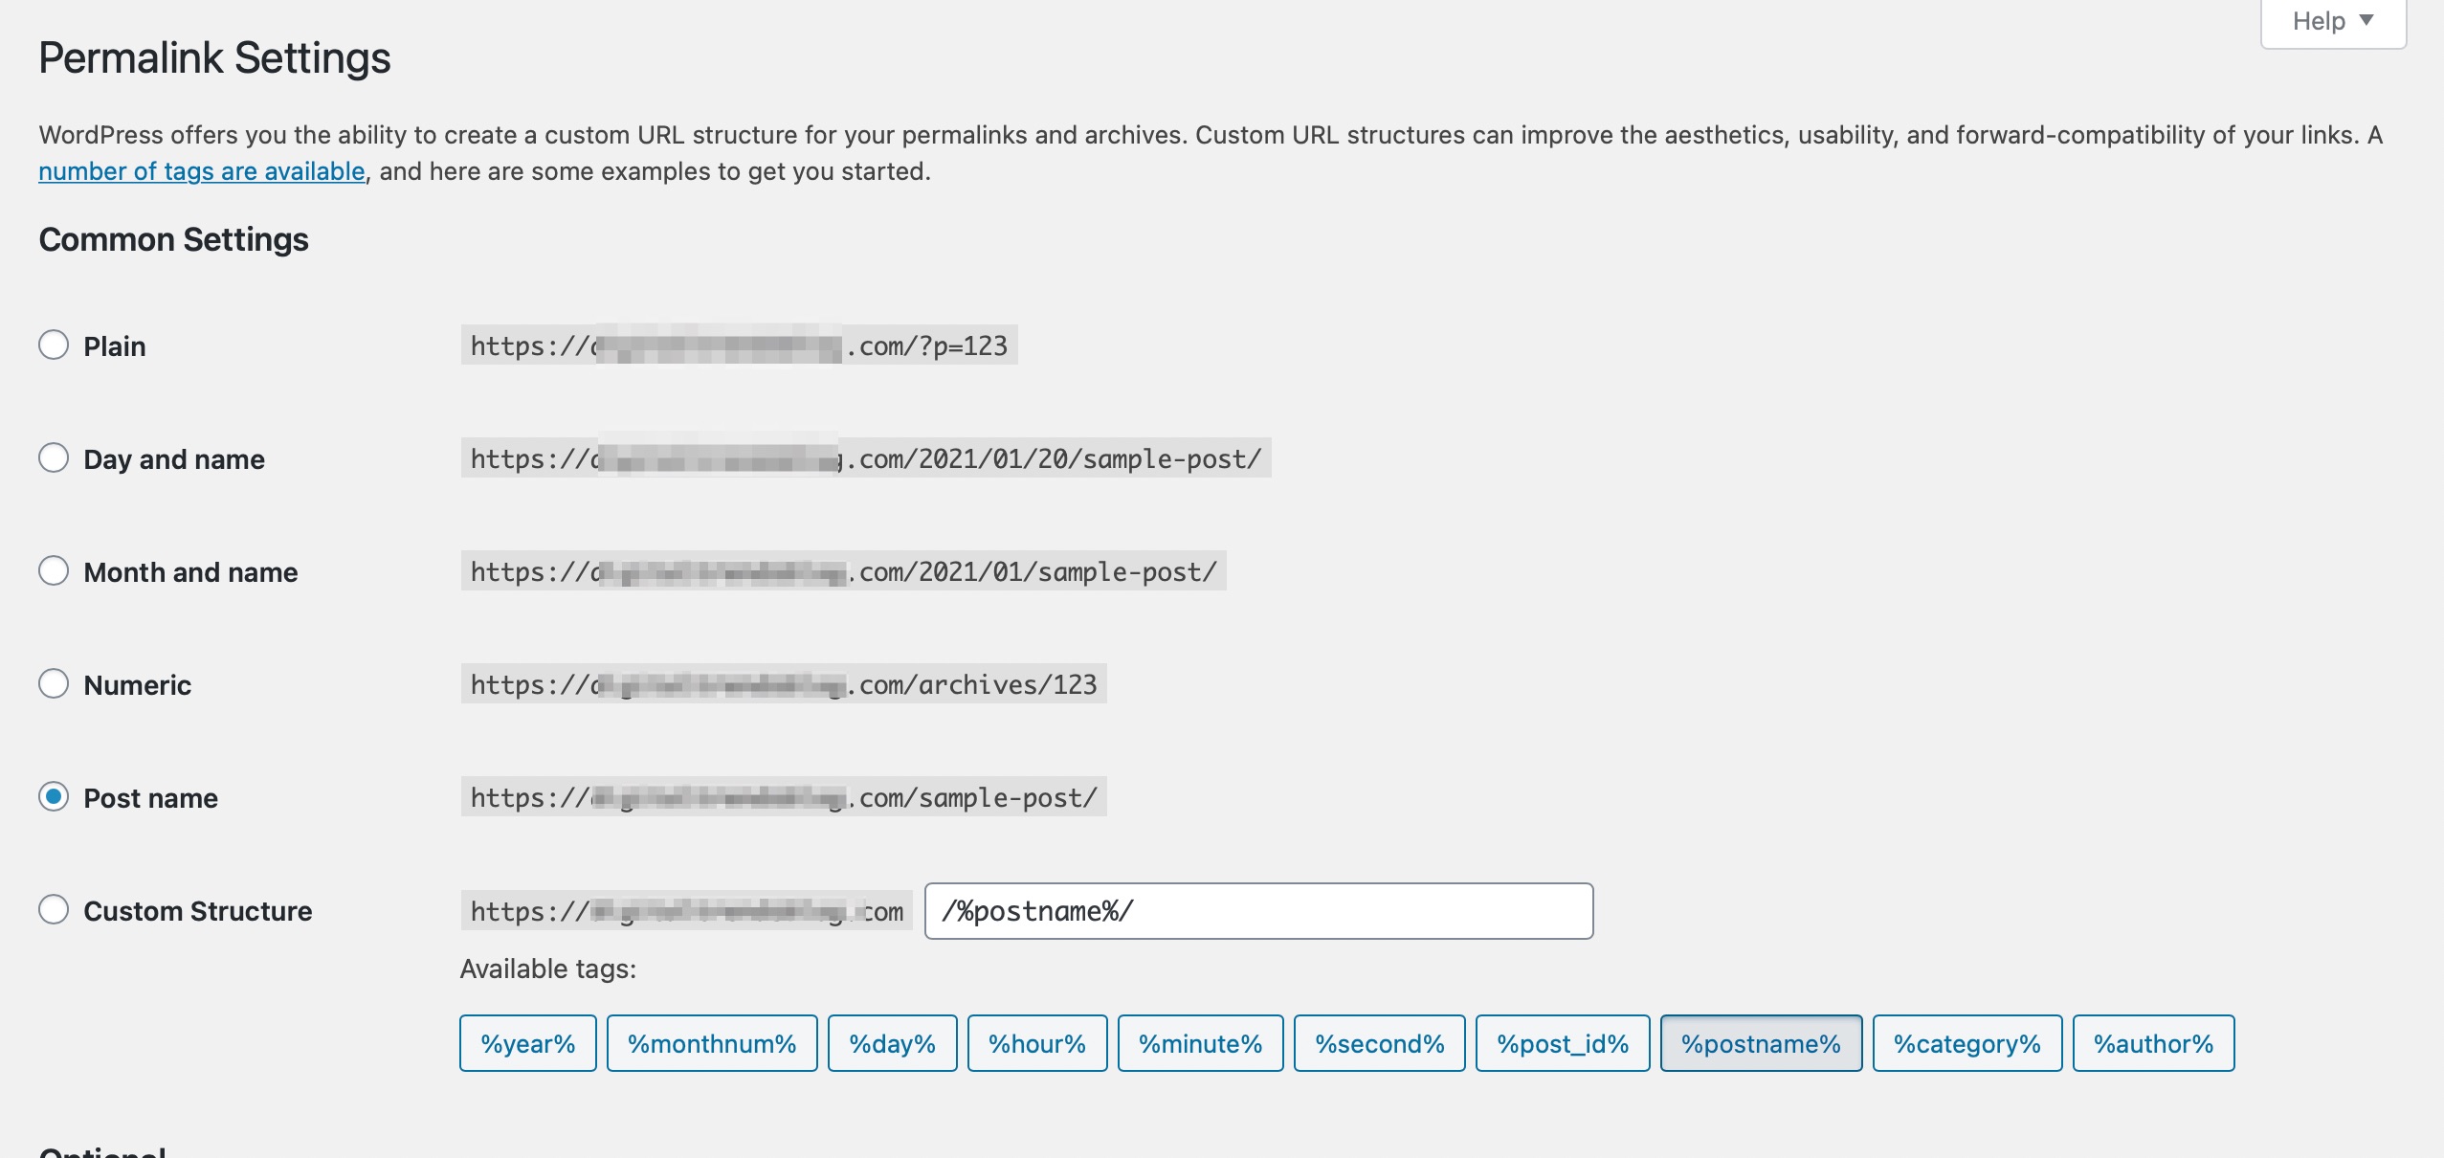Screen dimensions: 2444x1158
Task: Click the %year% available tag
Action: pos(527,1041)
